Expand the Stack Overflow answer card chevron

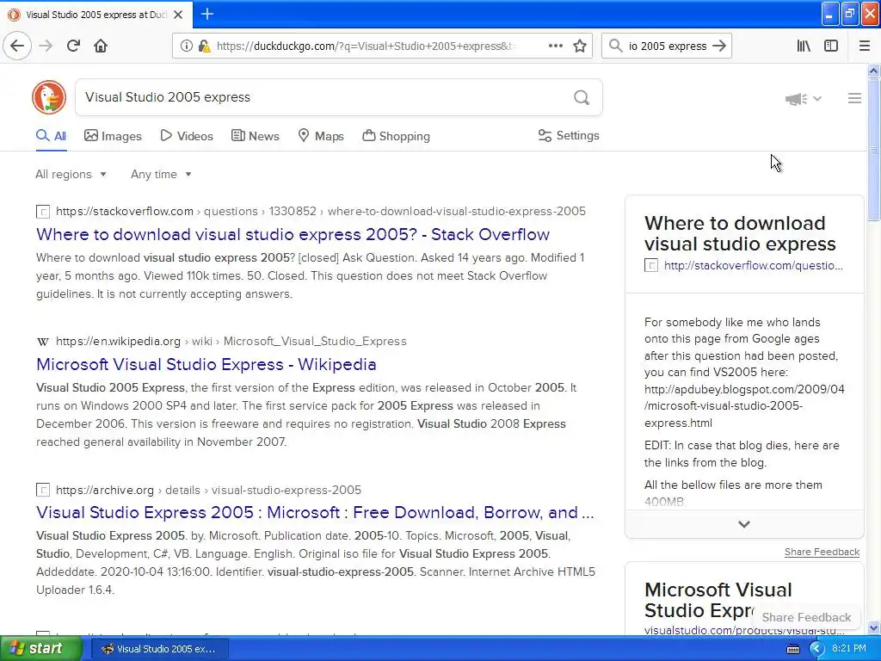[x=744, y=524]
